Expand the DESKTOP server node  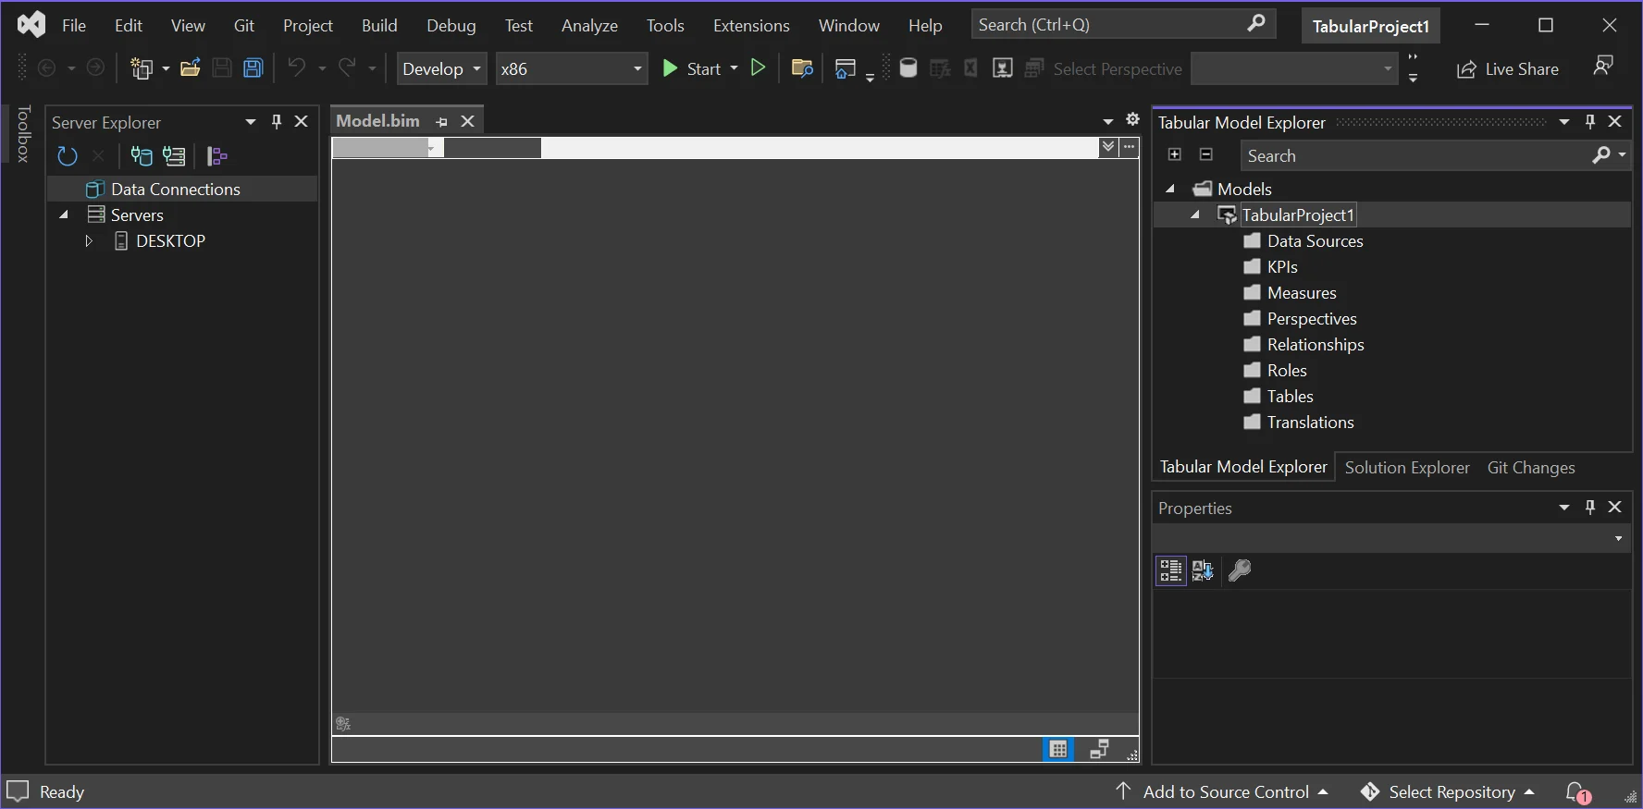click(x=89, y=240)
